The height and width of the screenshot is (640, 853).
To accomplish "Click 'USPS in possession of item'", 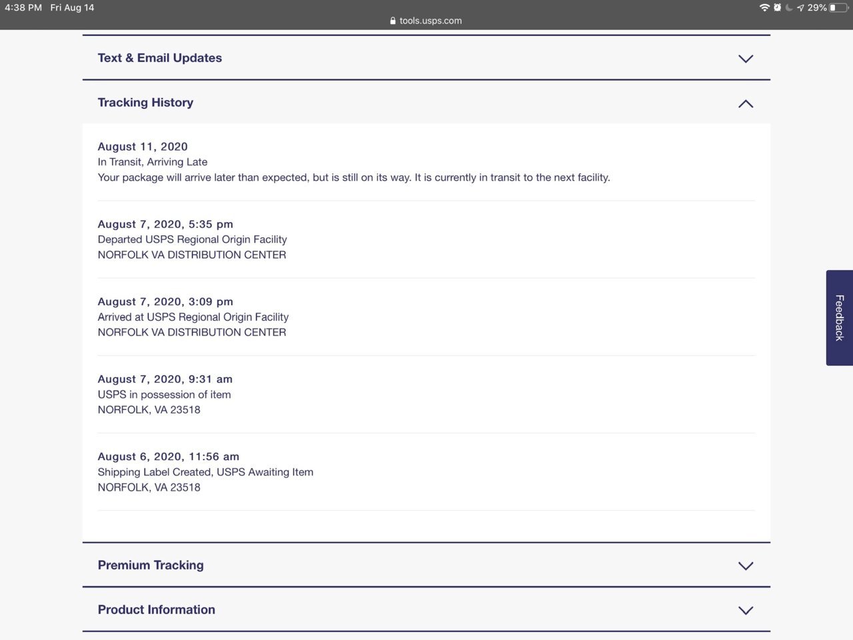I will [164, 394].
